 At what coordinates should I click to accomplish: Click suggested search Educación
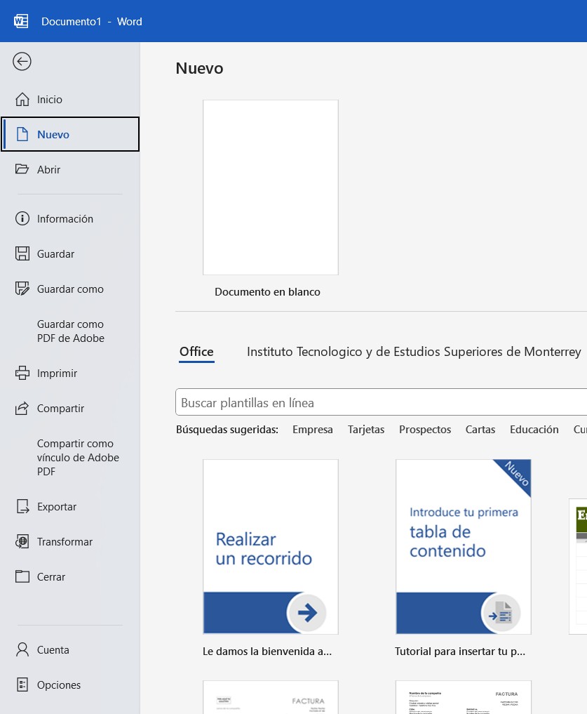(534, 430)
